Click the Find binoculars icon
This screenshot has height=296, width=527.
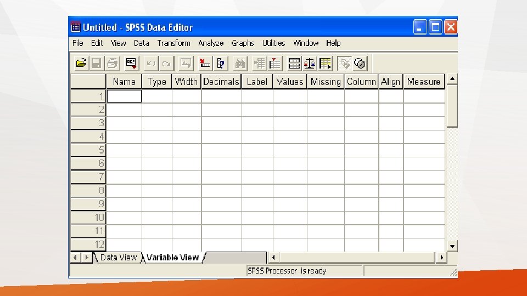(240, 63)
